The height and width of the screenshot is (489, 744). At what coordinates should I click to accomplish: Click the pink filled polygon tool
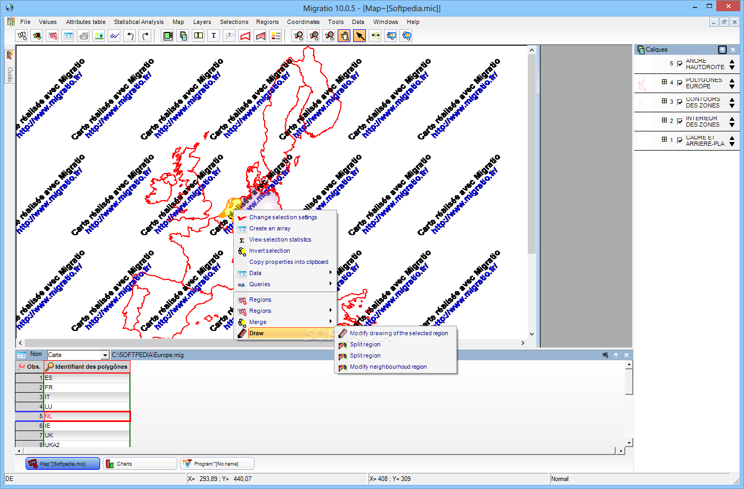tap(260, 36)
